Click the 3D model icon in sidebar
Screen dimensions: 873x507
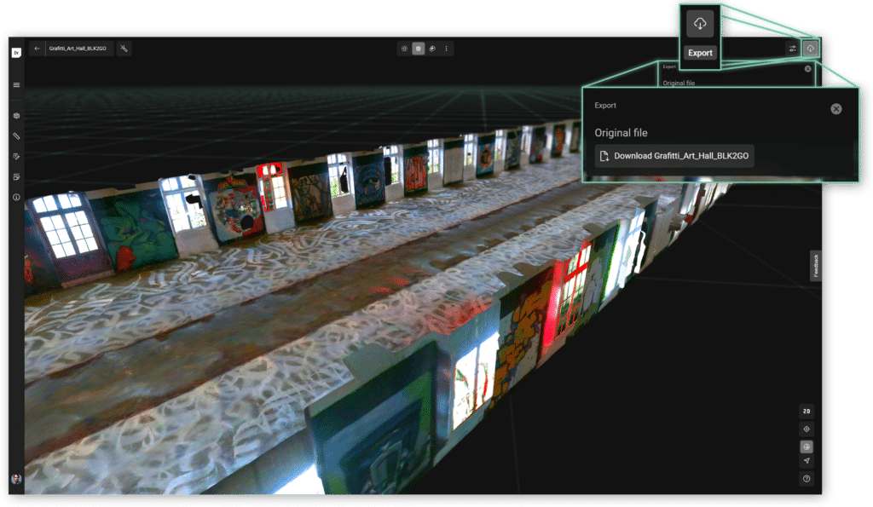pos(16,116)
